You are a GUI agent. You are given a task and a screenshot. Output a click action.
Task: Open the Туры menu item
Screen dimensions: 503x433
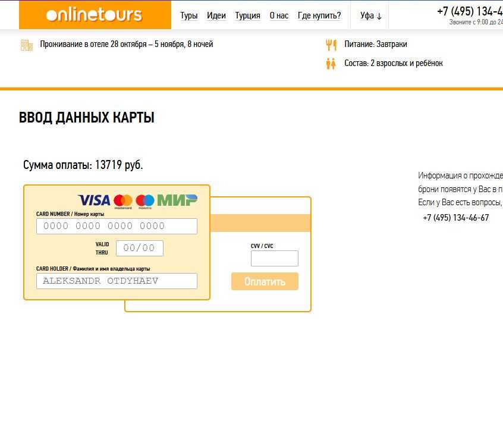point(188,15)
